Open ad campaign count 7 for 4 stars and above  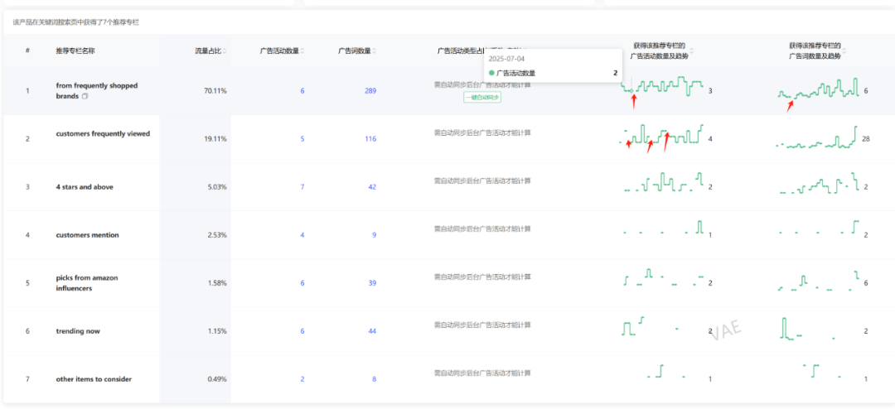pyautogui.click(x=302, y=187)
